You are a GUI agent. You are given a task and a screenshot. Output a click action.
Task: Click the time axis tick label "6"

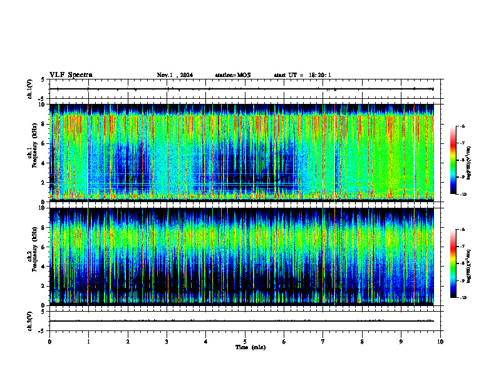coord(284,342)
